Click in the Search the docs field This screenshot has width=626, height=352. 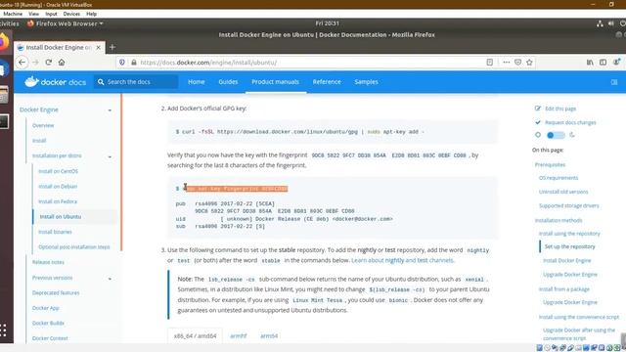136,82
